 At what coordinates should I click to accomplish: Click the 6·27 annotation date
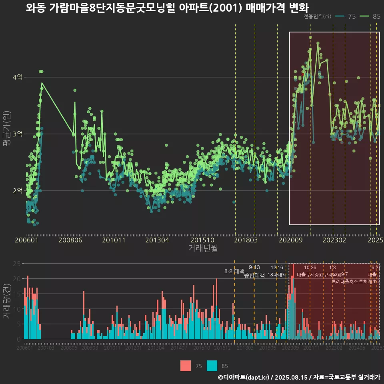pos(376,268)
